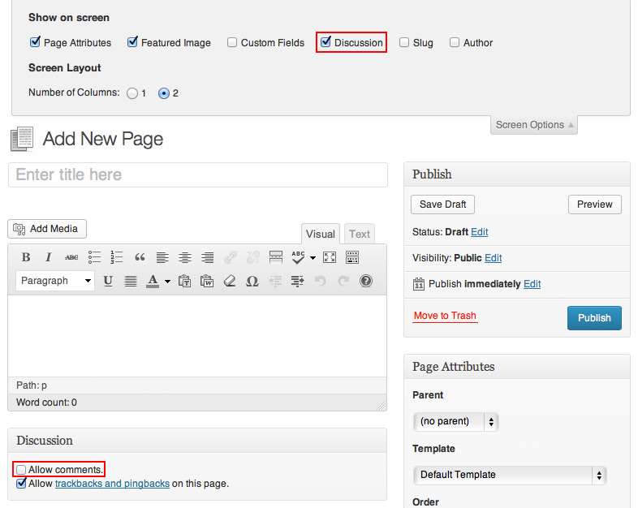Switch to the Text editor tab
This screenshot has width=638, height=508.
360,234
